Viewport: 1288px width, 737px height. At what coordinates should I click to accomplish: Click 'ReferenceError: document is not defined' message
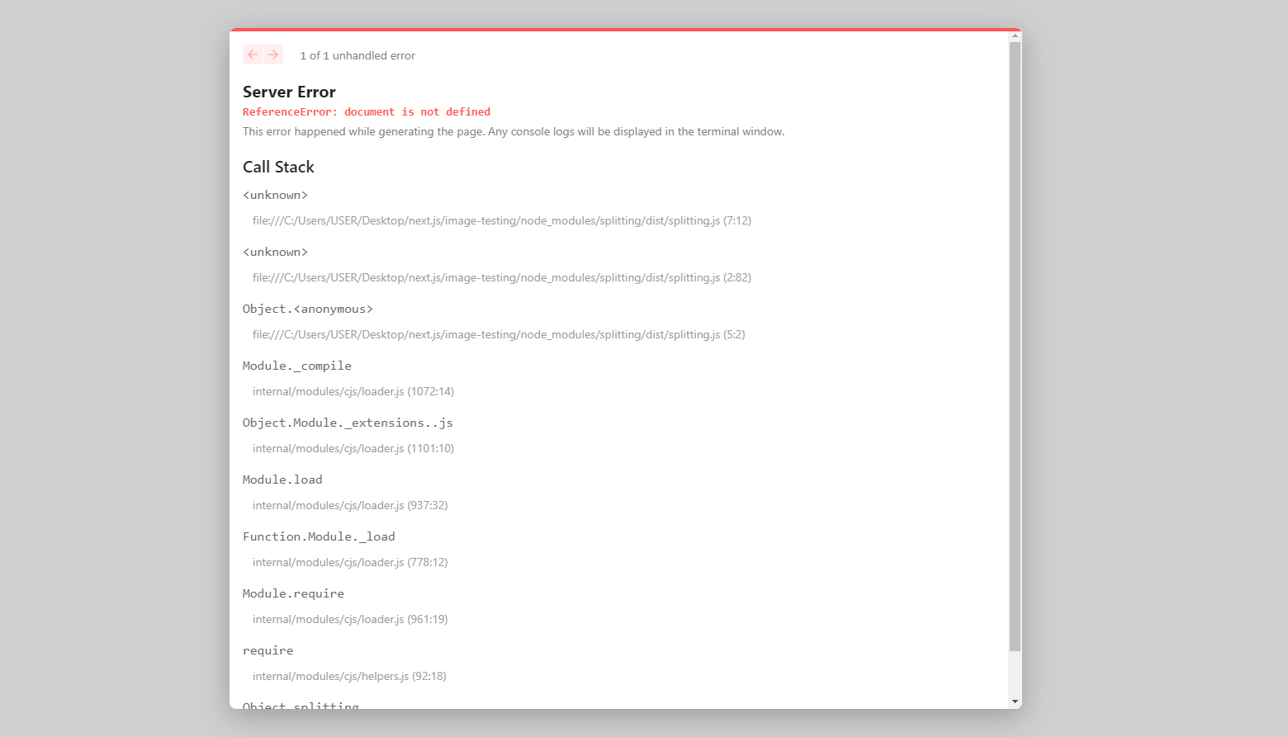[367, 111]
